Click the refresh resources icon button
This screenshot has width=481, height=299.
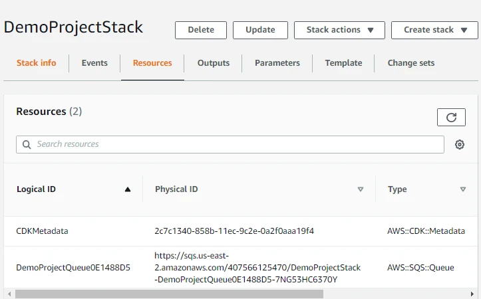451,118
